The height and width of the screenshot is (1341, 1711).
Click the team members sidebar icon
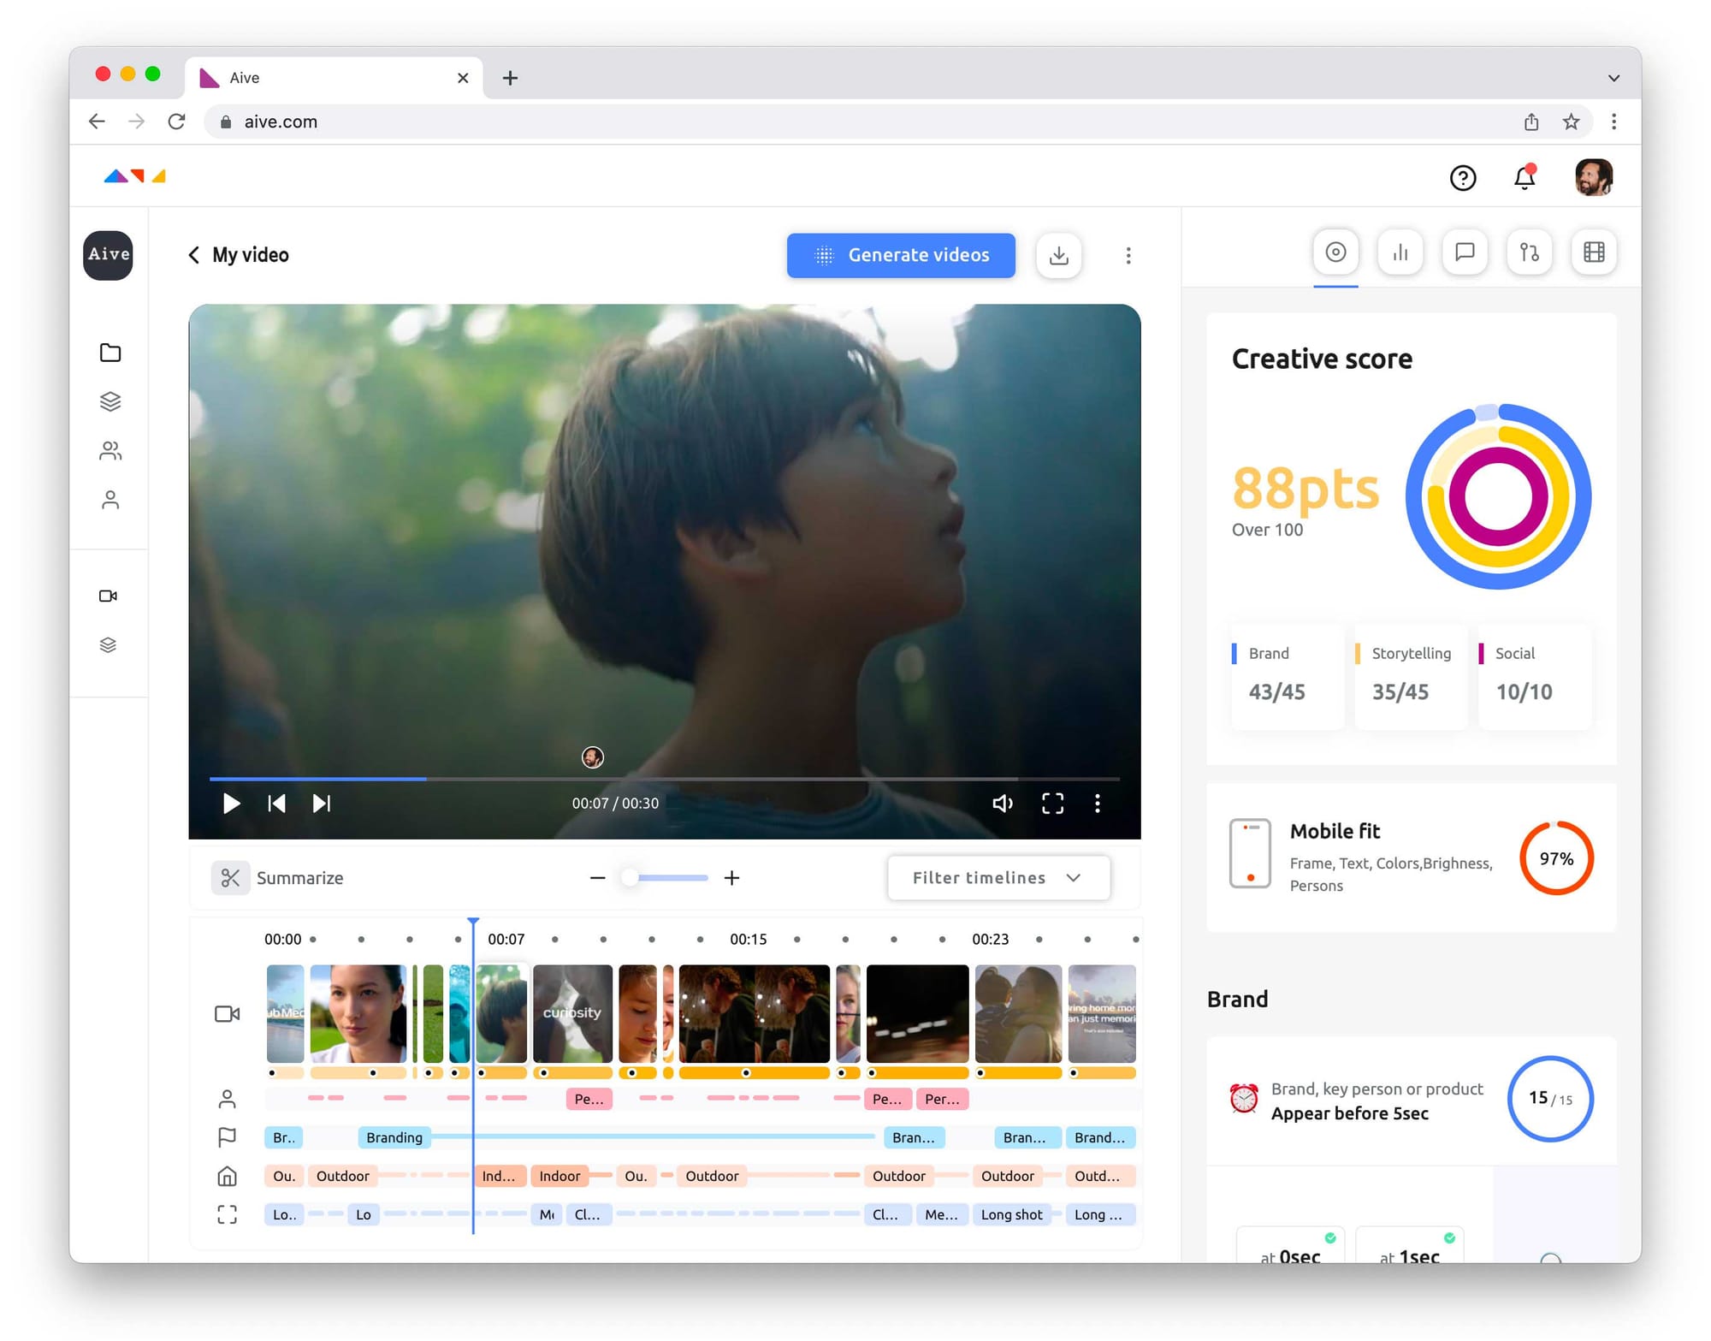[x=110, y=451]
